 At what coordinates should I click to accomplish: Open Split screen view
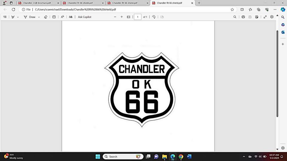242,10
